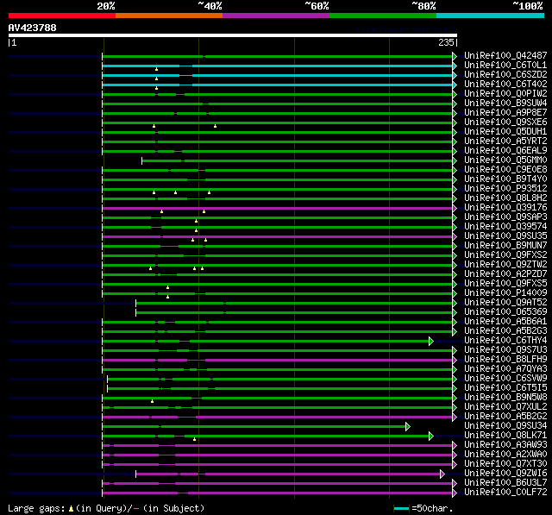Click the cyan 50char scale bar
Image resolution: width=552 pixels, height=515 pixels.
coord(401,509)
